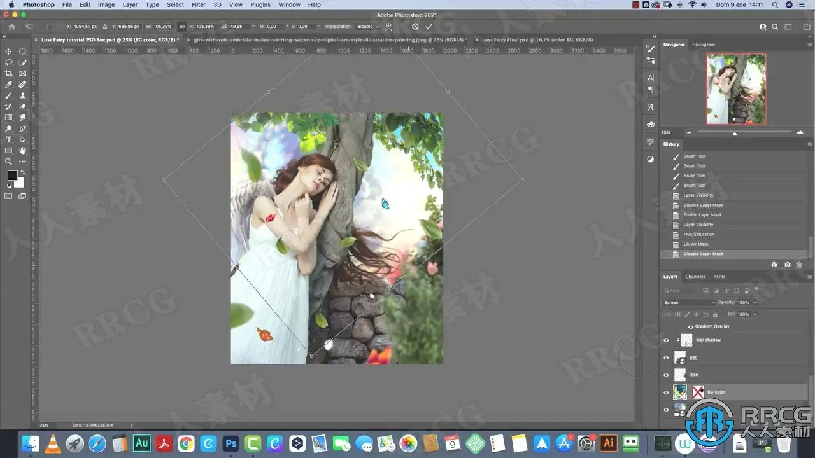815x458 pixels.
Task: Select the Crop tool
Action: coord(9,74)
